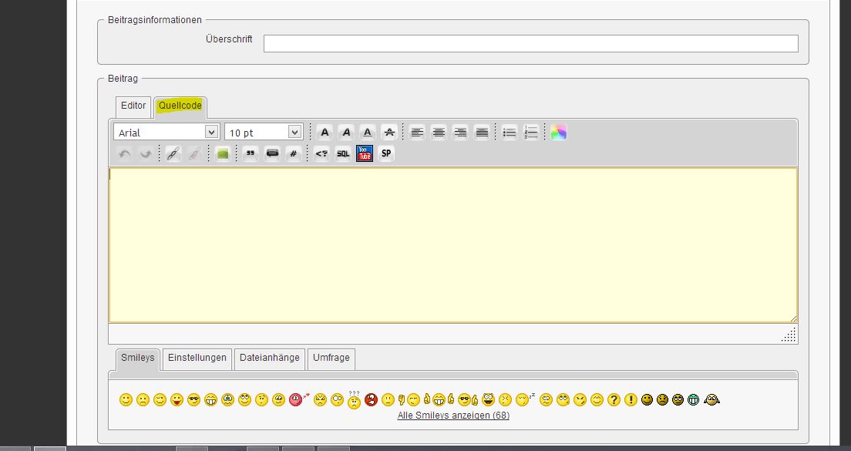Toggle italic text formatting
Viewport: 851px width, 451px height.
point(346,133)
